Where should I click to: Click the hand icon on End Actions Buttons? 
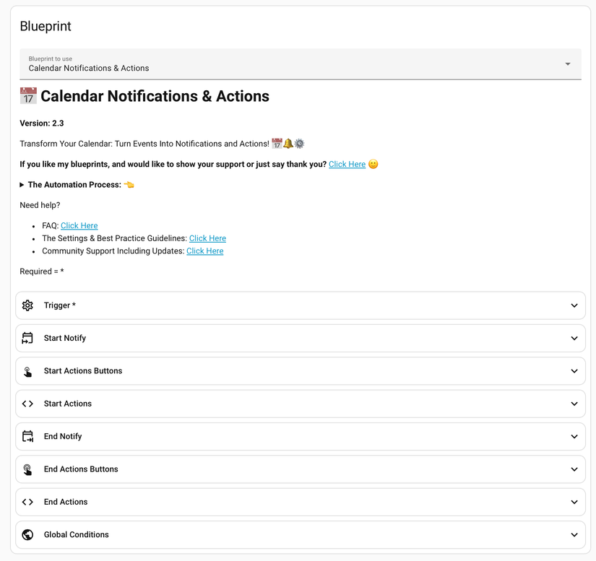pyautogui.click(x=27, y=469)
